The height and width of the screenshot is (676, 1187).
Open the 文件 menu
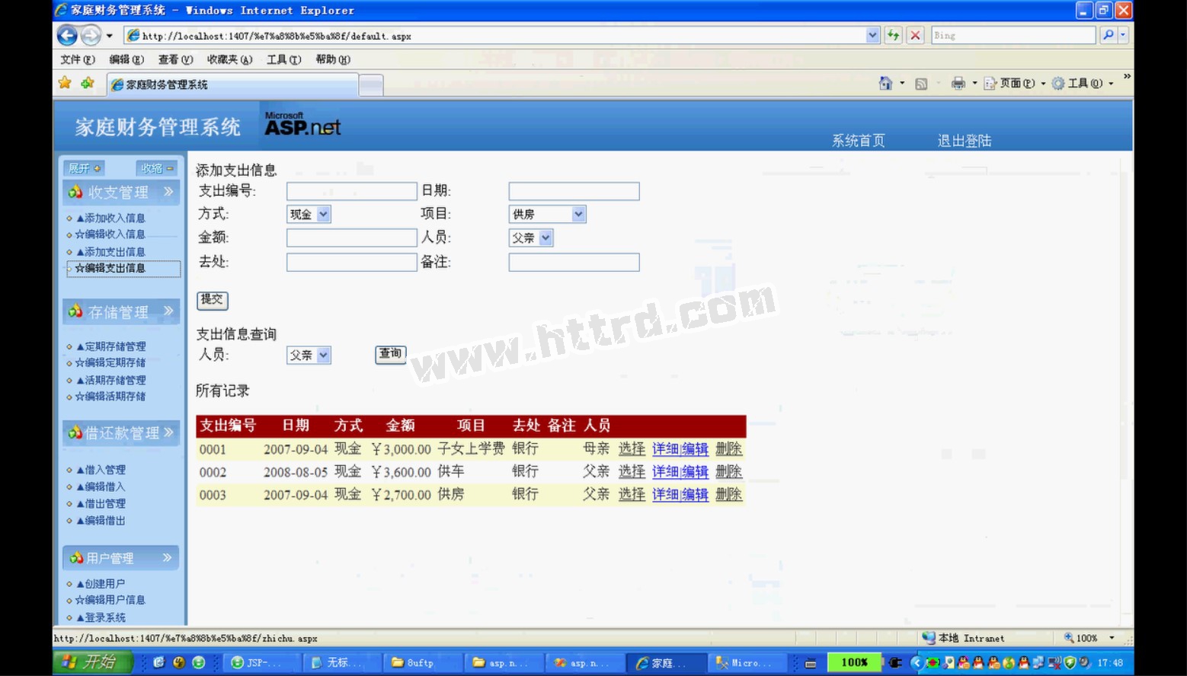click(x=78, y=59)
